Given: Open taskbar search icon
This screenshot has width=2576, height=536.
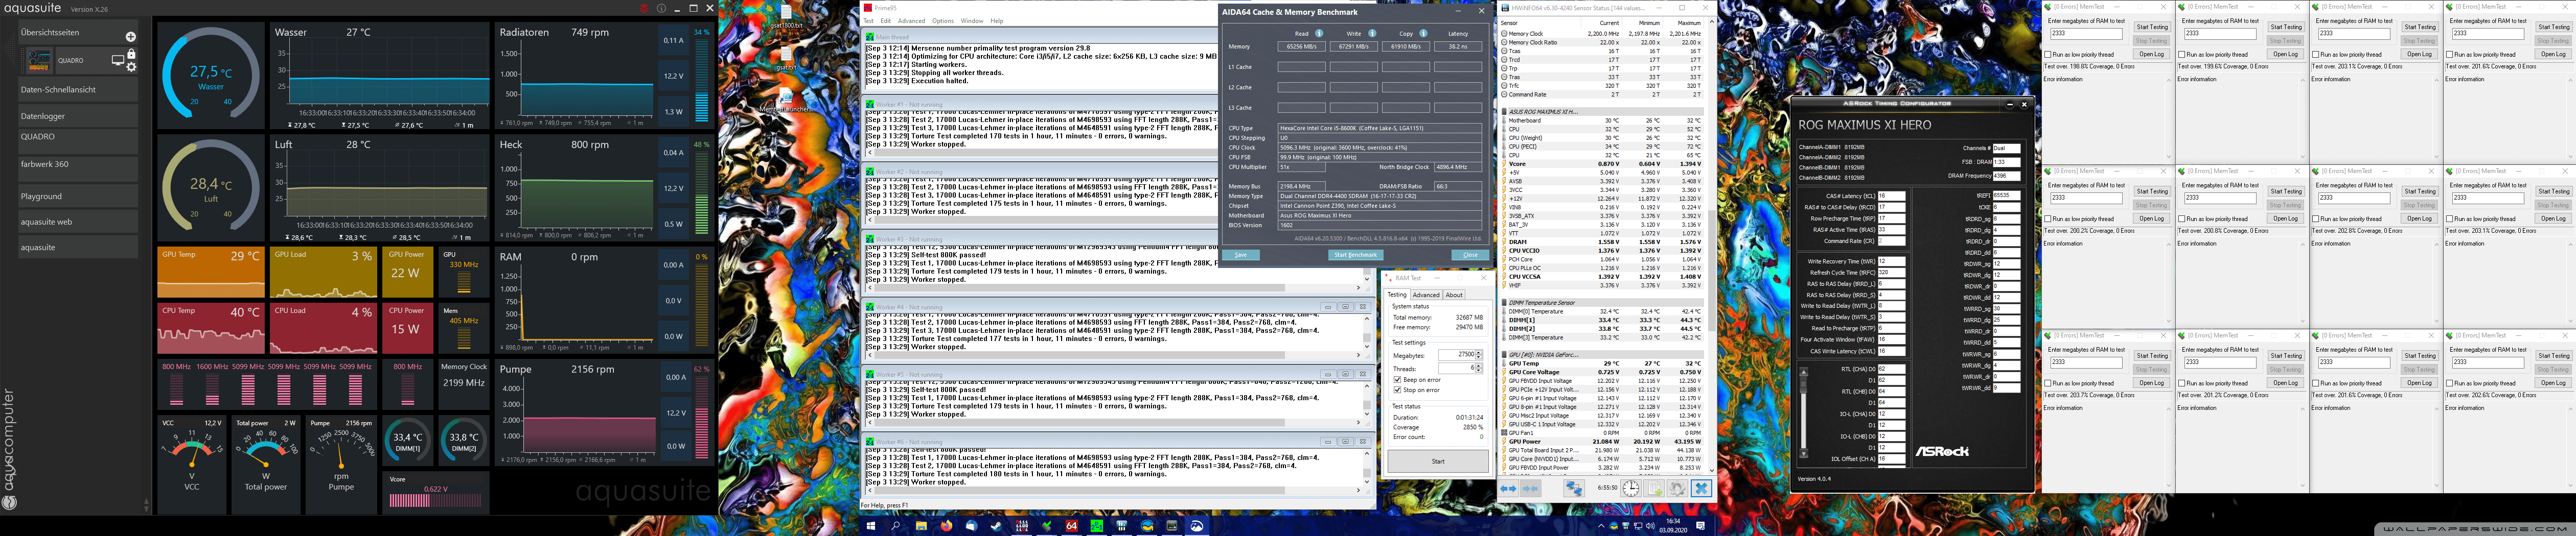Looking at the screenshot, I should [896, 525].
